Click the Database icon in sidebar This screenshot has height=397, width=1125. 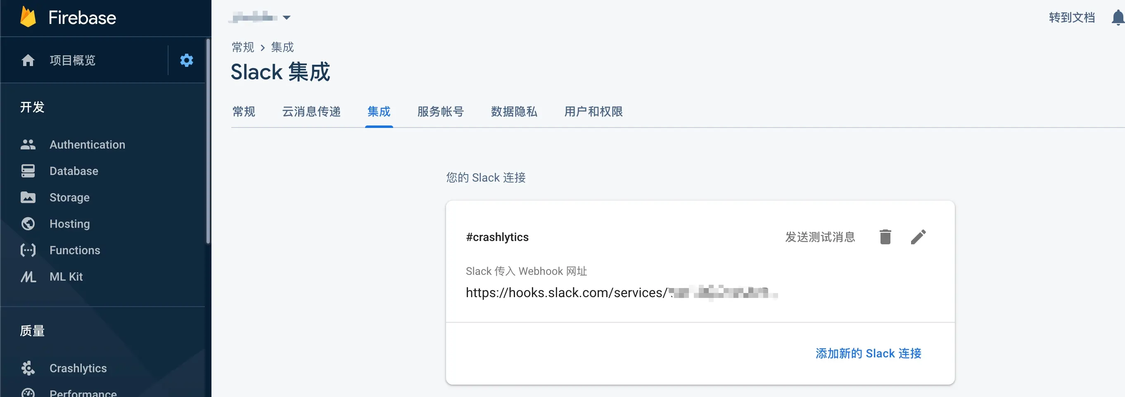click(x=28, y=171)
